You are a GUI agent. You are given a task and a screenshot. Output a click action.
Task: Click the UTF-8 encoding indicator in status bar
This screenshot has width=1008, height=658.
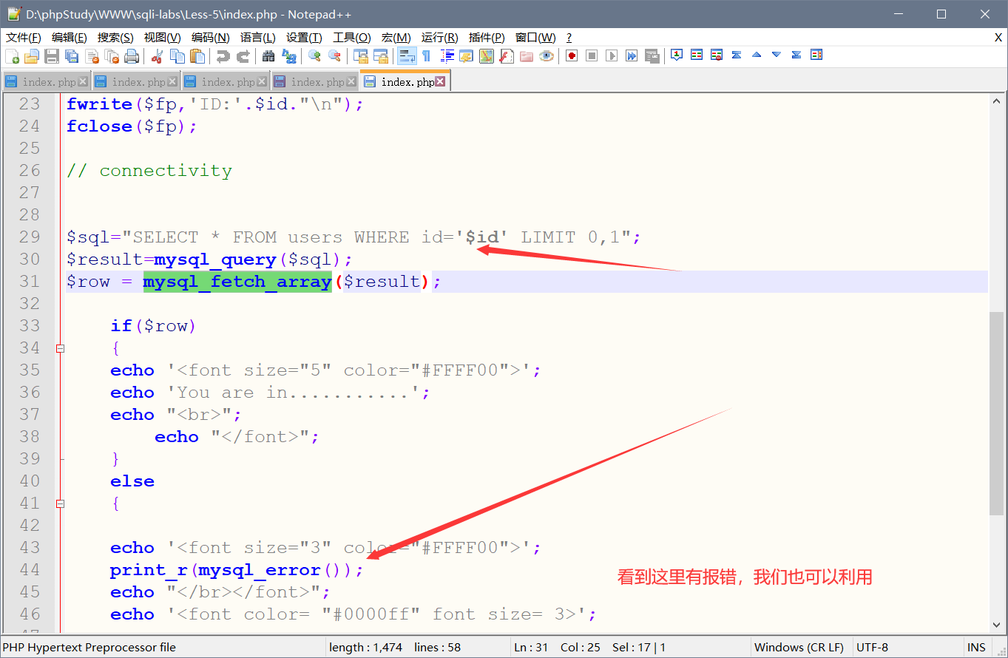(x=872, y=646)
